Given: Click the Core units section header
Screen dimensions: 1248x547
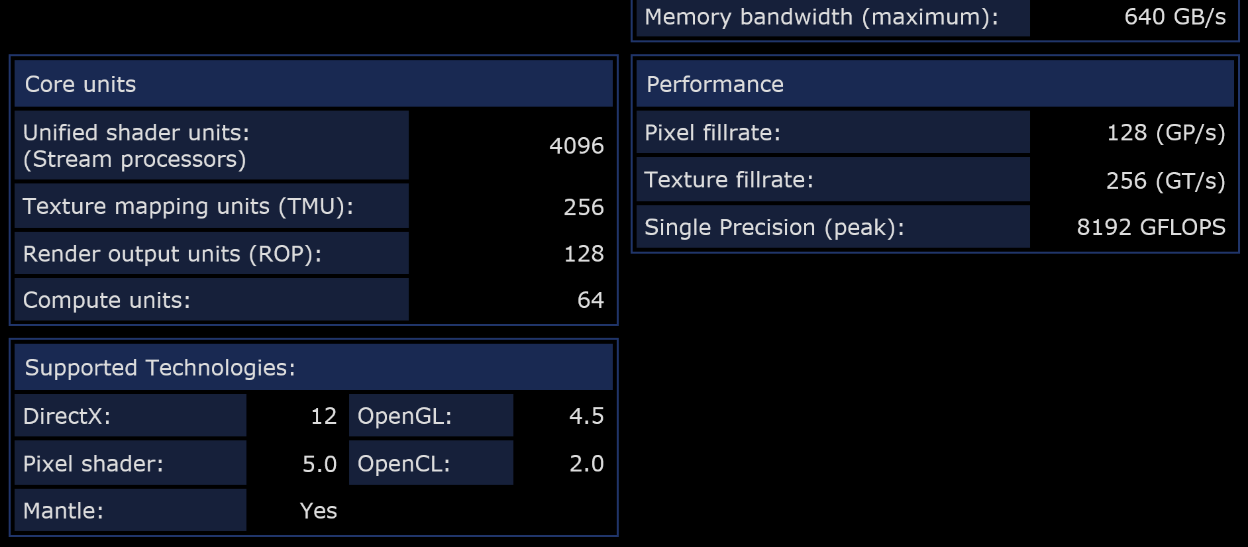Looking at the screenshot, I should point(81,84).
